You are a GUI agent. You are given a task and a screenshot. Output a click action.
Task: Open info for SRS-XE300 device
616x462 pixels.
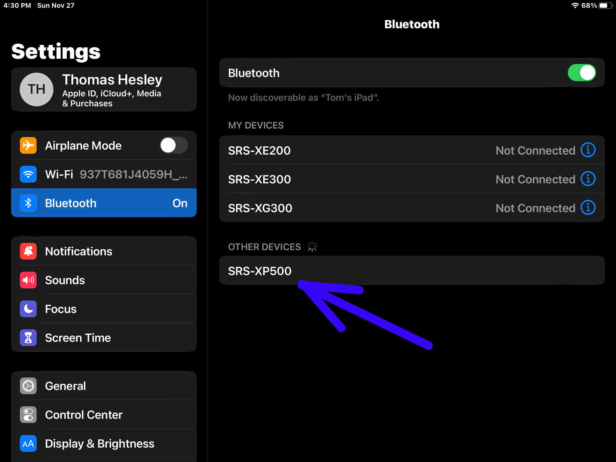pyautogui.click(x=588, y=179)
